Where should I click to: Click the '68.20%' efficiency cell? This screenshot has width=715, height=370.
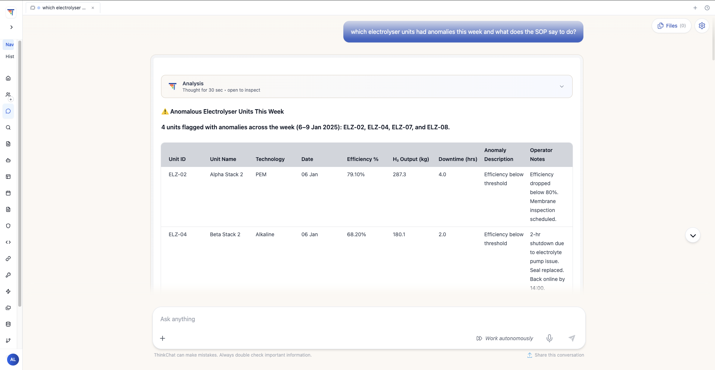pos(356,234)
